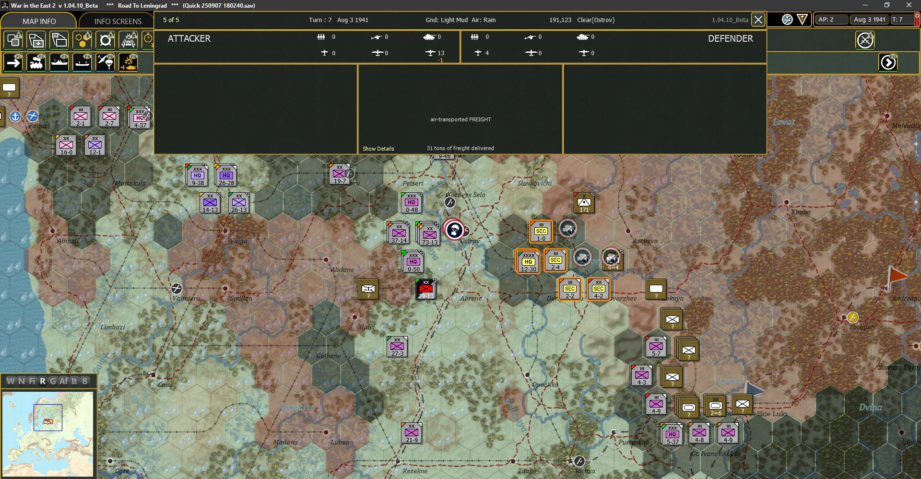Toggle unit counters display (T) icon
The image size is (921, 479).
point(13,40)
